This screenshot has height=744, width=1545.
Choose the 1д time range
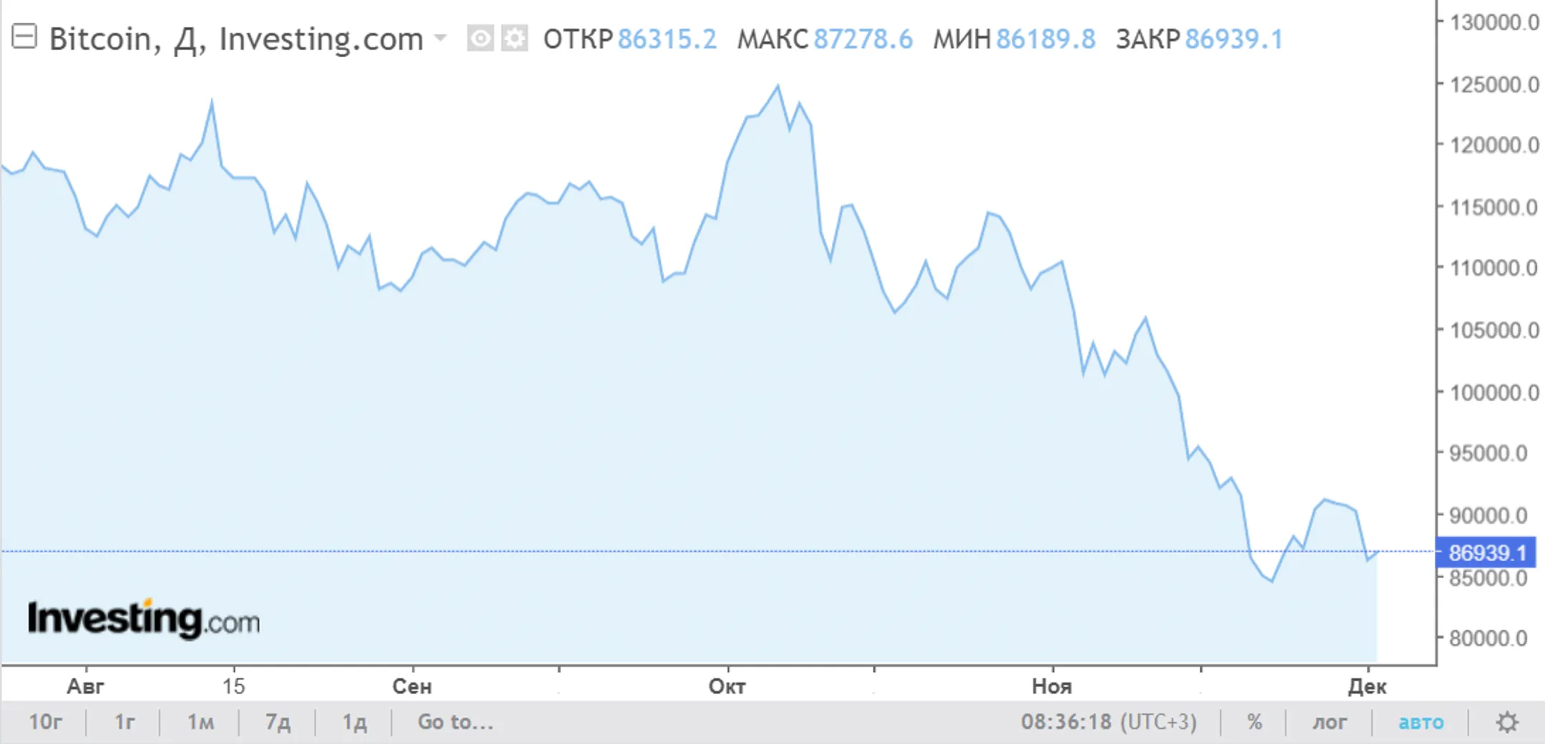point(354,723)
